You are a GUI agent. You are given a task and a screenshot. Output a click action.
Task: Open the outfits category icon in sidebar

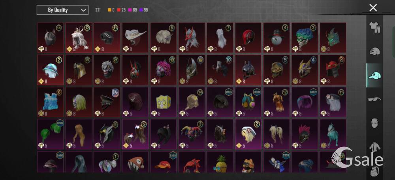(x=374, y=27)
